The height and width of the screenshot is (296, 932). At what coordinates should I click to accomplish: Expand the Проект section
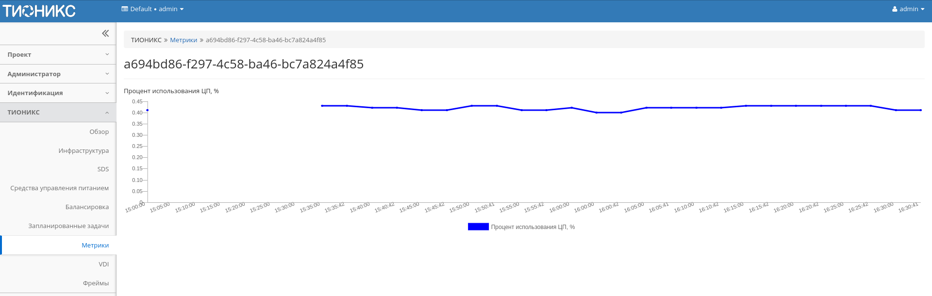(x=58, y=55)
